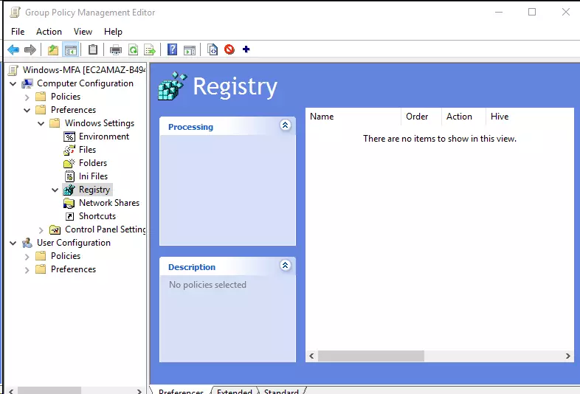
Task: Collapse the Registry tree node arrow
Action: coord(55,190)
